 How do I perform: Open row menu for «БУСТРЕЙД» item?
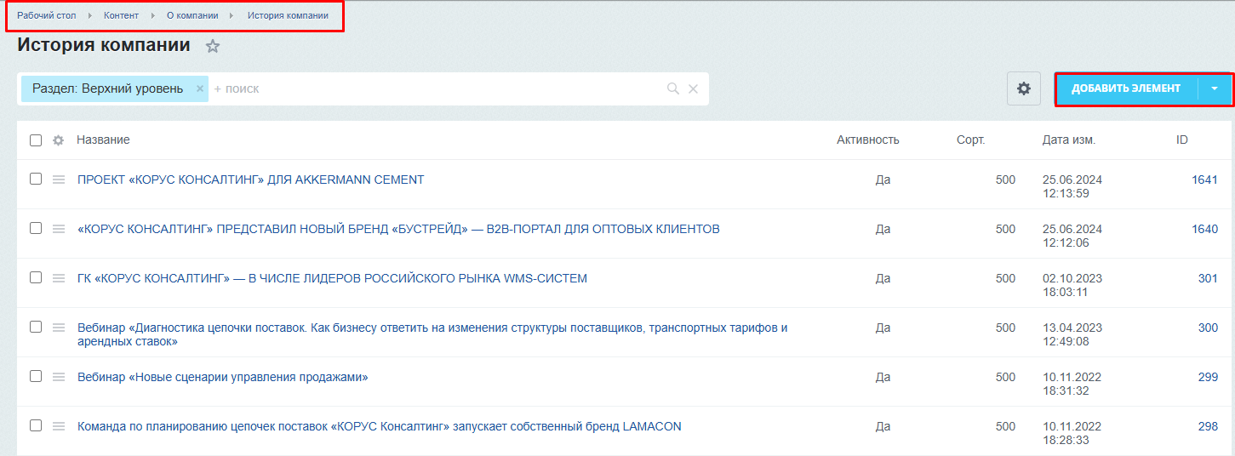pos(59,229)
